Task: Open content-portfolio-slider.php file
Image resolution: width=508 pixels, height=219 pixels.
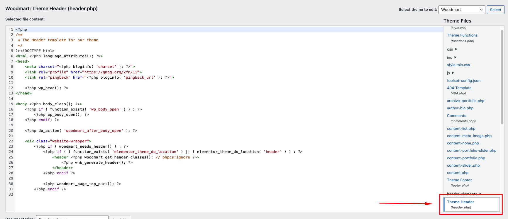Action: pyautogui.click(x=472, y=151)
